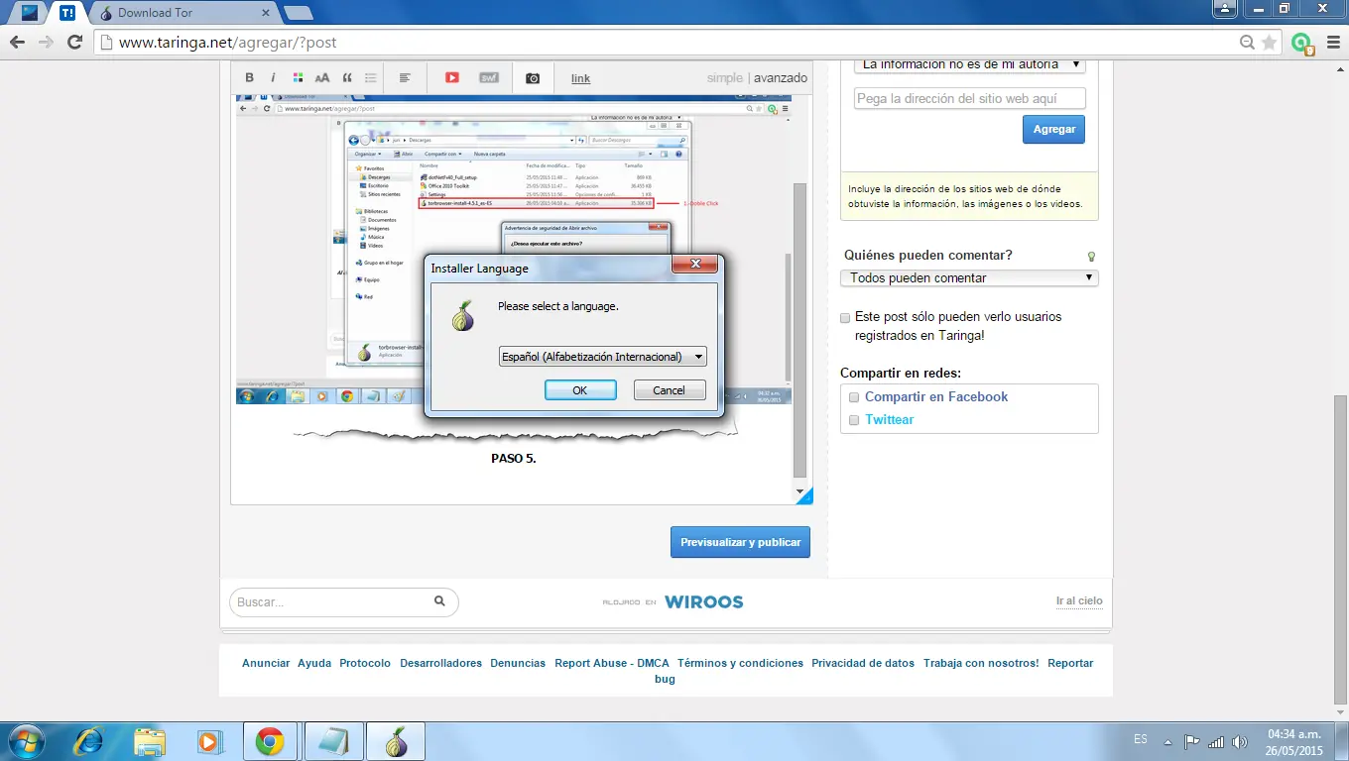Screen dimensions: 1349x761
Task: Change font size with the AA icon
Action: [x=322, y=77]
